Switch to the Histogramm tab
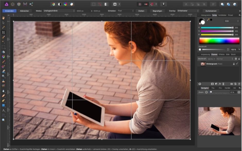Viewport: 242px width, 151px height. coord(206,15)
